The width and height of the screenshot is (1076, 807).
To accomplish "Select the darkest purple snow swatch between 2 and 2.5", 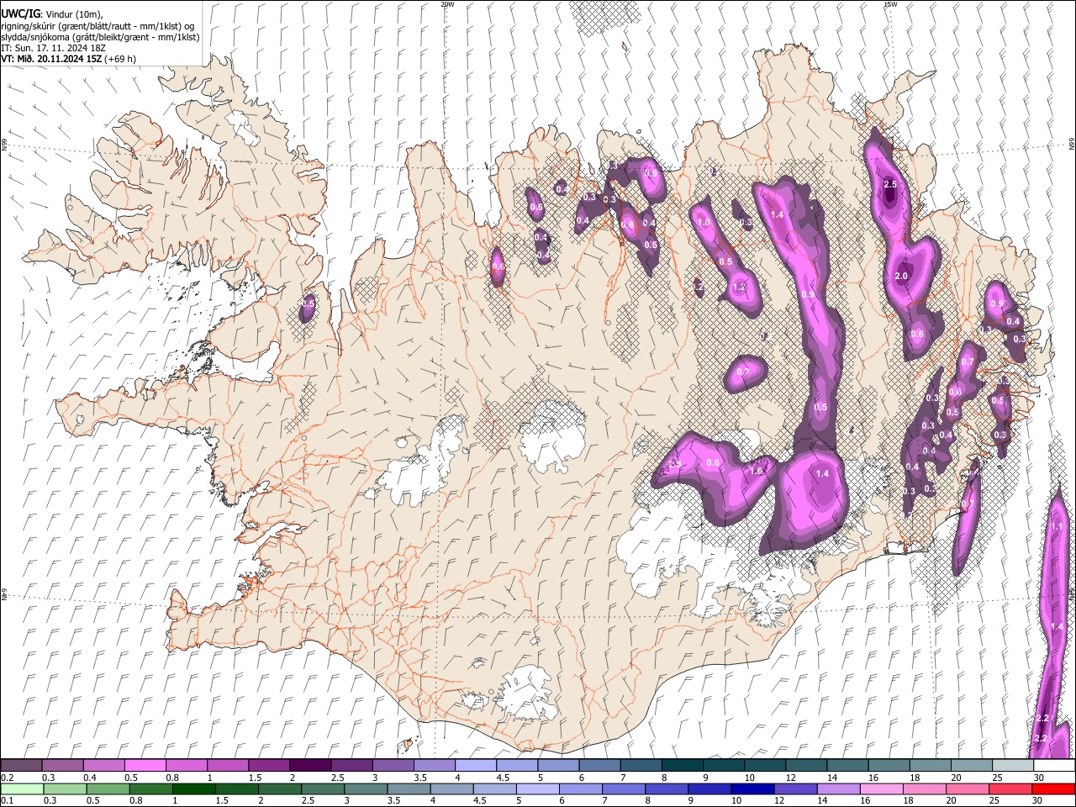I will (310, 766).
